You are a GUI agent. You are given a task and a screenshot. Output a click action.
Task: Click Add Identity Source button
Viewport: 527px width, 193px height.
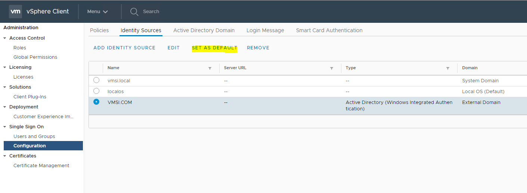[x=124, y=48]
